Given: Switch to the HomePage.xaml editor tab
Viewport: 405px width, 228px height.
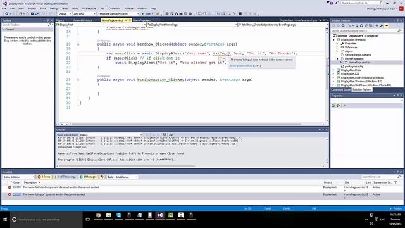Looking at the screenshot, I should [x=142, y=20].
